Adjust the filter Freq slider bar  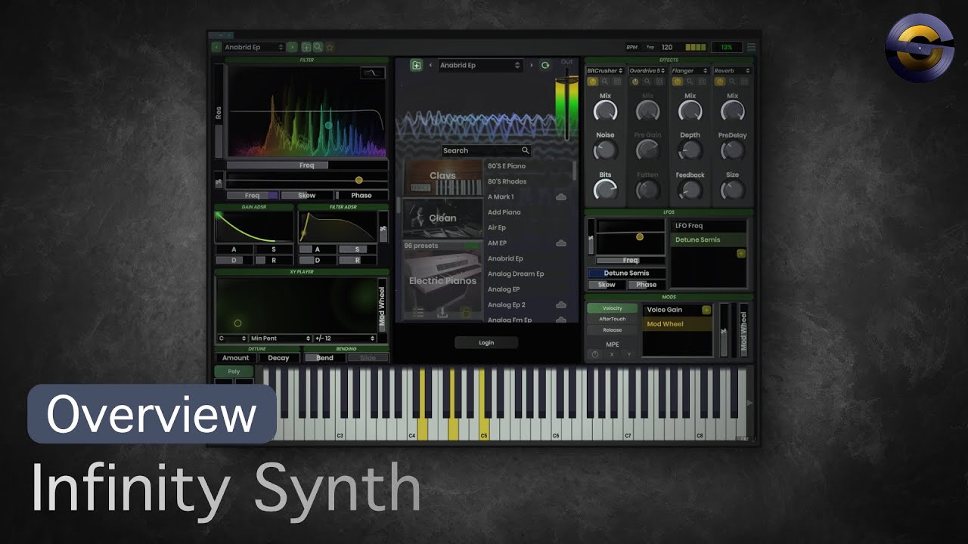click(x=307, y=165)
